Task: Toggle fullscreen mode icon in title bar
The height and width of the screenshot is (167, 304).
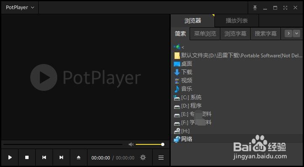Action: tap(285, 8)
